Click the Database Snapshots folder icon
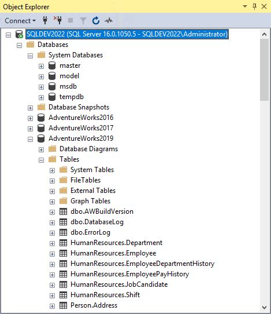This screenshot has height=314, width=271. 42,107
